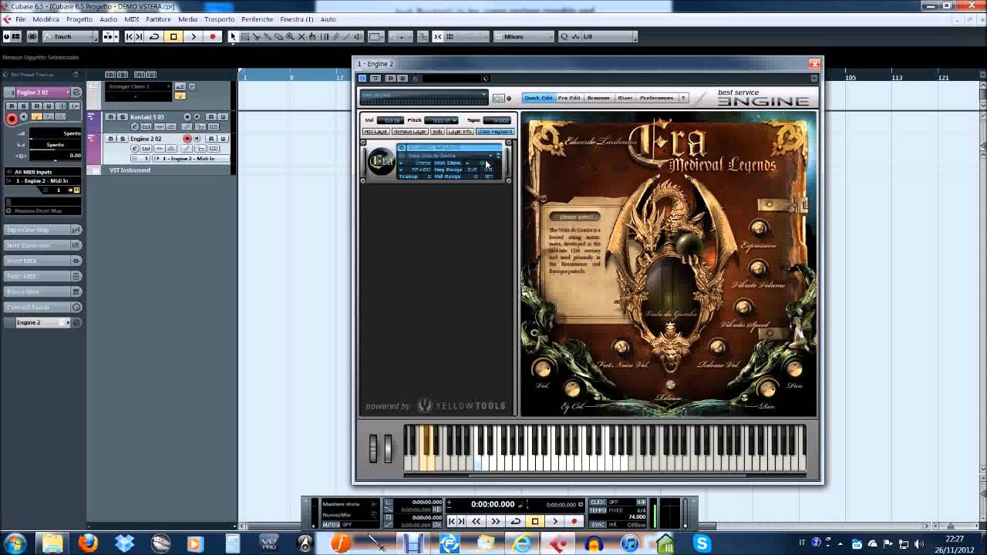Open automation mode Touch dropdown
The image size is (987, 555).
pyautogui.click(x=70, y=36)
